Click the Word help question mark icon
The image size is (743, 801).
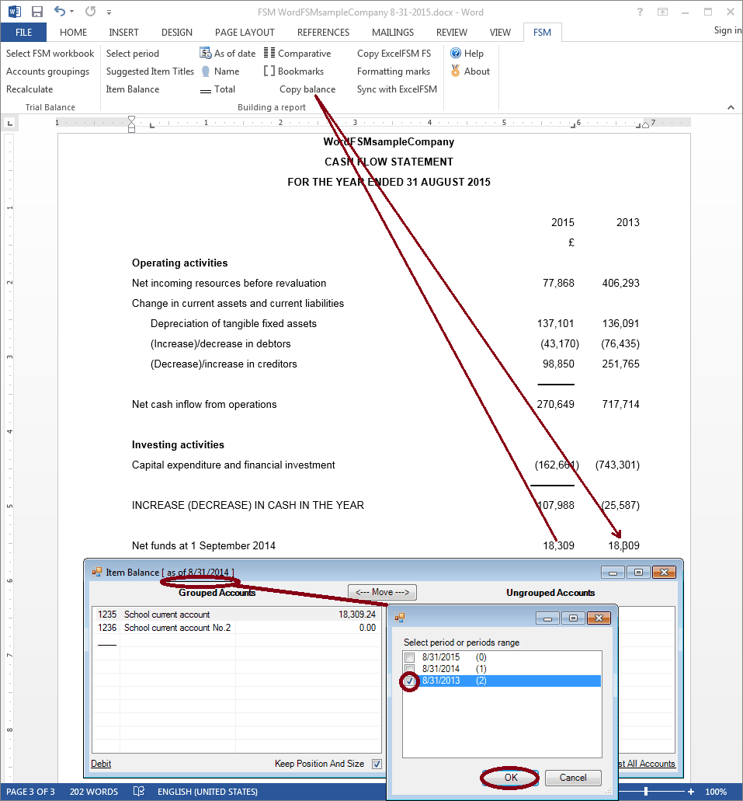pos(640,12)
